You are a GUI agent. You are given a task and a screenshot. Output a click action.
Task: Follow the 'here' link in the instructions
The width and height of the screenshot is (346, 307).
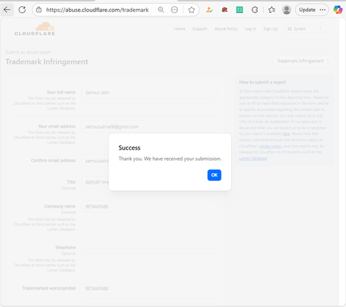286,134
